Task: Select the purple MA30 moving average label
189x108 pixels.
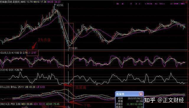Action: tap(54, 2)
